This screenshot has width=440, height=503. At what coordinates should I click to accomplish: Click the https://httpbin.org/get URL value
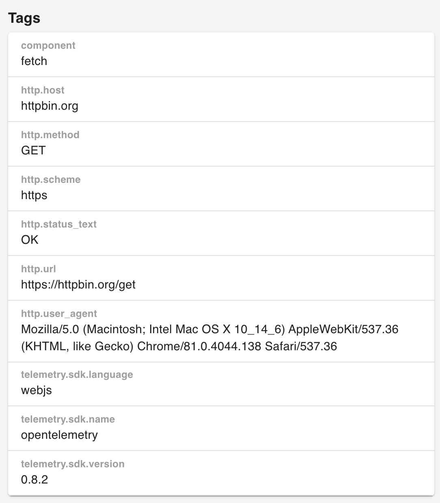(x=78, y=284)
